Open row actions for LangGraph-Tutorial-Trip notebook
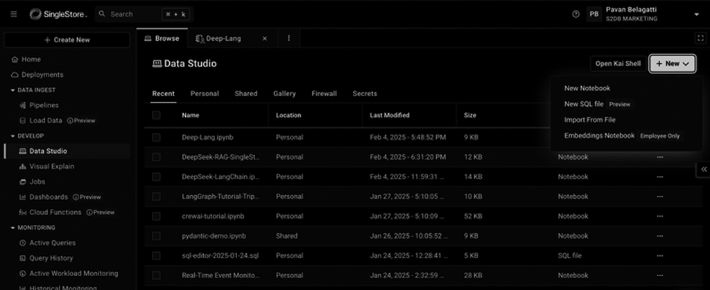 [660, 197]
